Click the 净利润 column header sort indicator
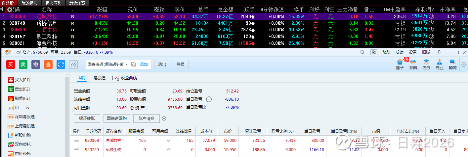This screenshot has width=468, height=157. click(x=432, y=10)
